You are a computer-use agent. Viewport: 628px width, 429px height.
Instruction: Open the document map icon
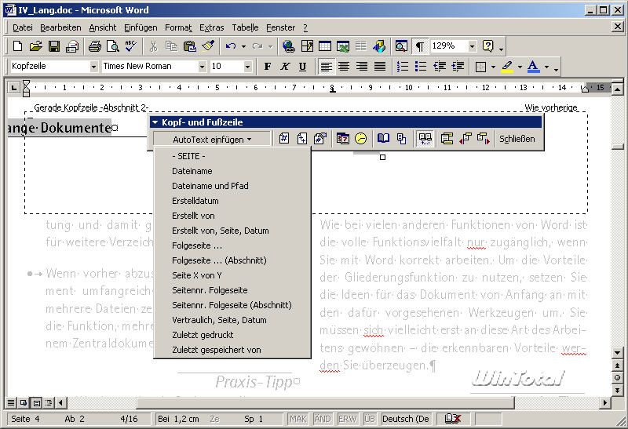(401, 46)
